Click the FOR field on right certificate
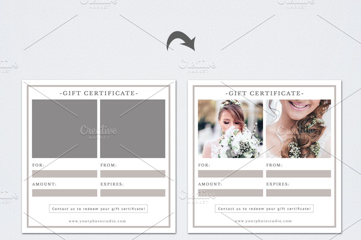 [x=230, y=174]
